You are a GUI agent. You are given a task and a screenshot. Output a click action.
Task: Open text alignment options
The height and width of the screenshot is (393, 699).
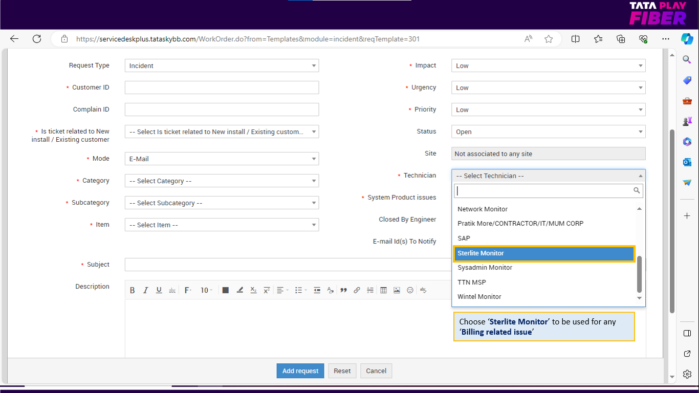coord(281,290)
